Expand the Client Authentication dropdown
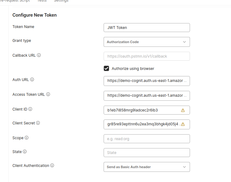 pos(146,167)
